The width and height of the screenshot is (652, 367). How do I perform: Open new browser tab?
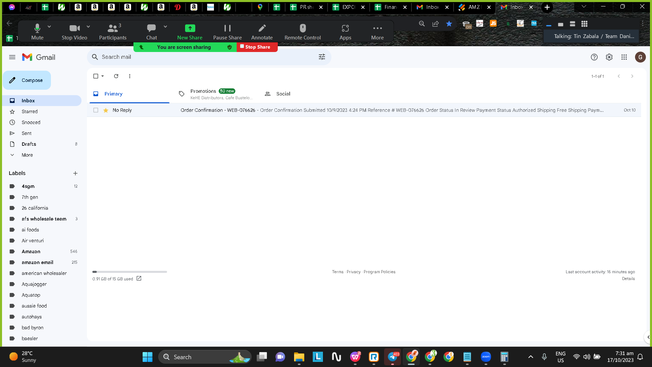pos(547,7)
